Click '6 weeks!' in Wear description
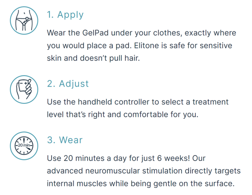 coord(174,158)
